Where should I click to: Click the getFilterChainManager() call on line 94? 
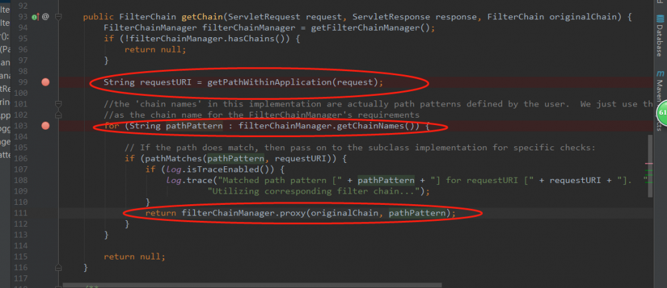tap(370, 28)
